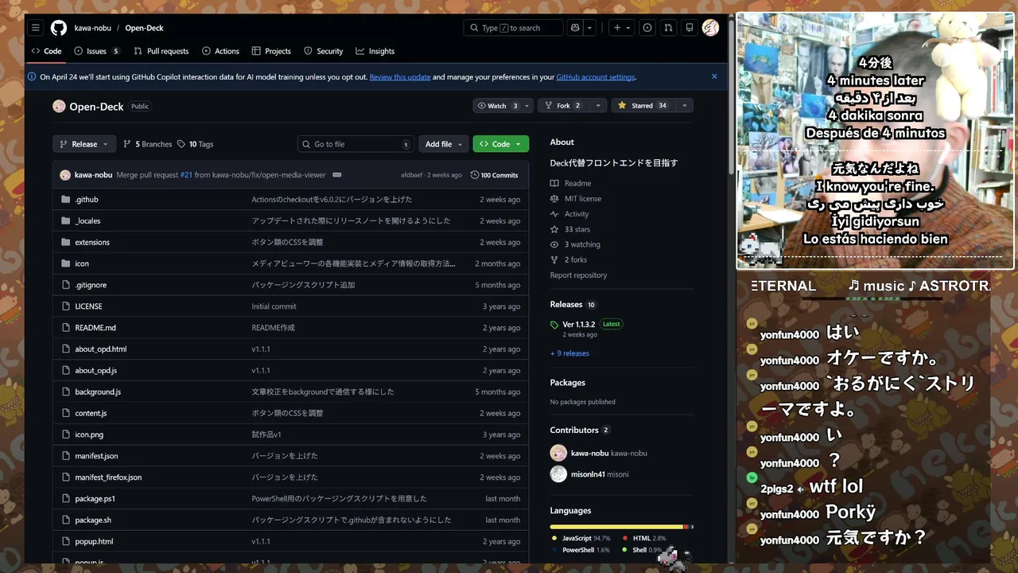Image resolution: width=1018 pixels, height=573 pixels.
Task: Open the green Code dropdown button
Action: click(x=501, y=144)
